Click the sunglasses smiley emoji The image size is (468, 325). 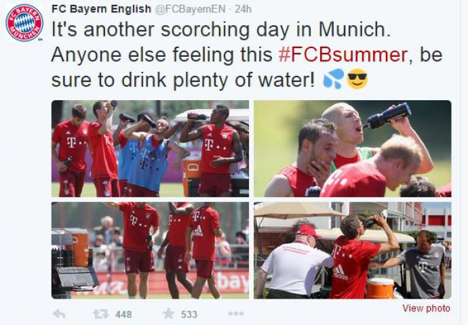coord(357,79)
